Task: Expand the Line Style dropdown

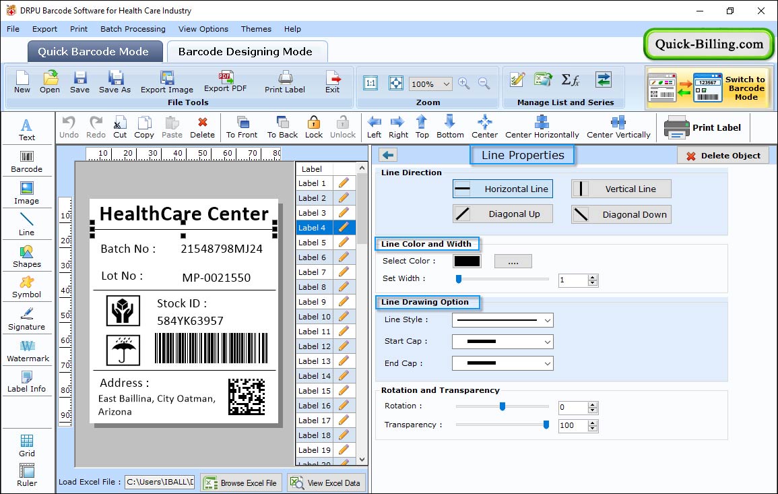Action: click(502, 320)
